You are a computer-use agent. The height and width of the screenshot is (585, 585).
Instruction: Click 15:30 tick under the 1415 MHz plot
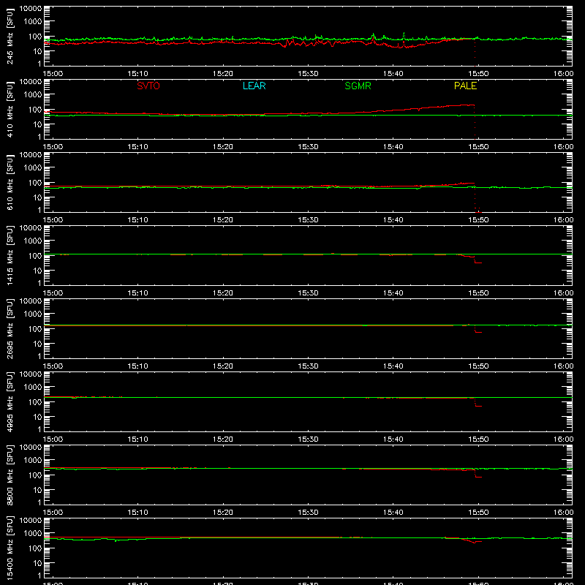[308, 293]
